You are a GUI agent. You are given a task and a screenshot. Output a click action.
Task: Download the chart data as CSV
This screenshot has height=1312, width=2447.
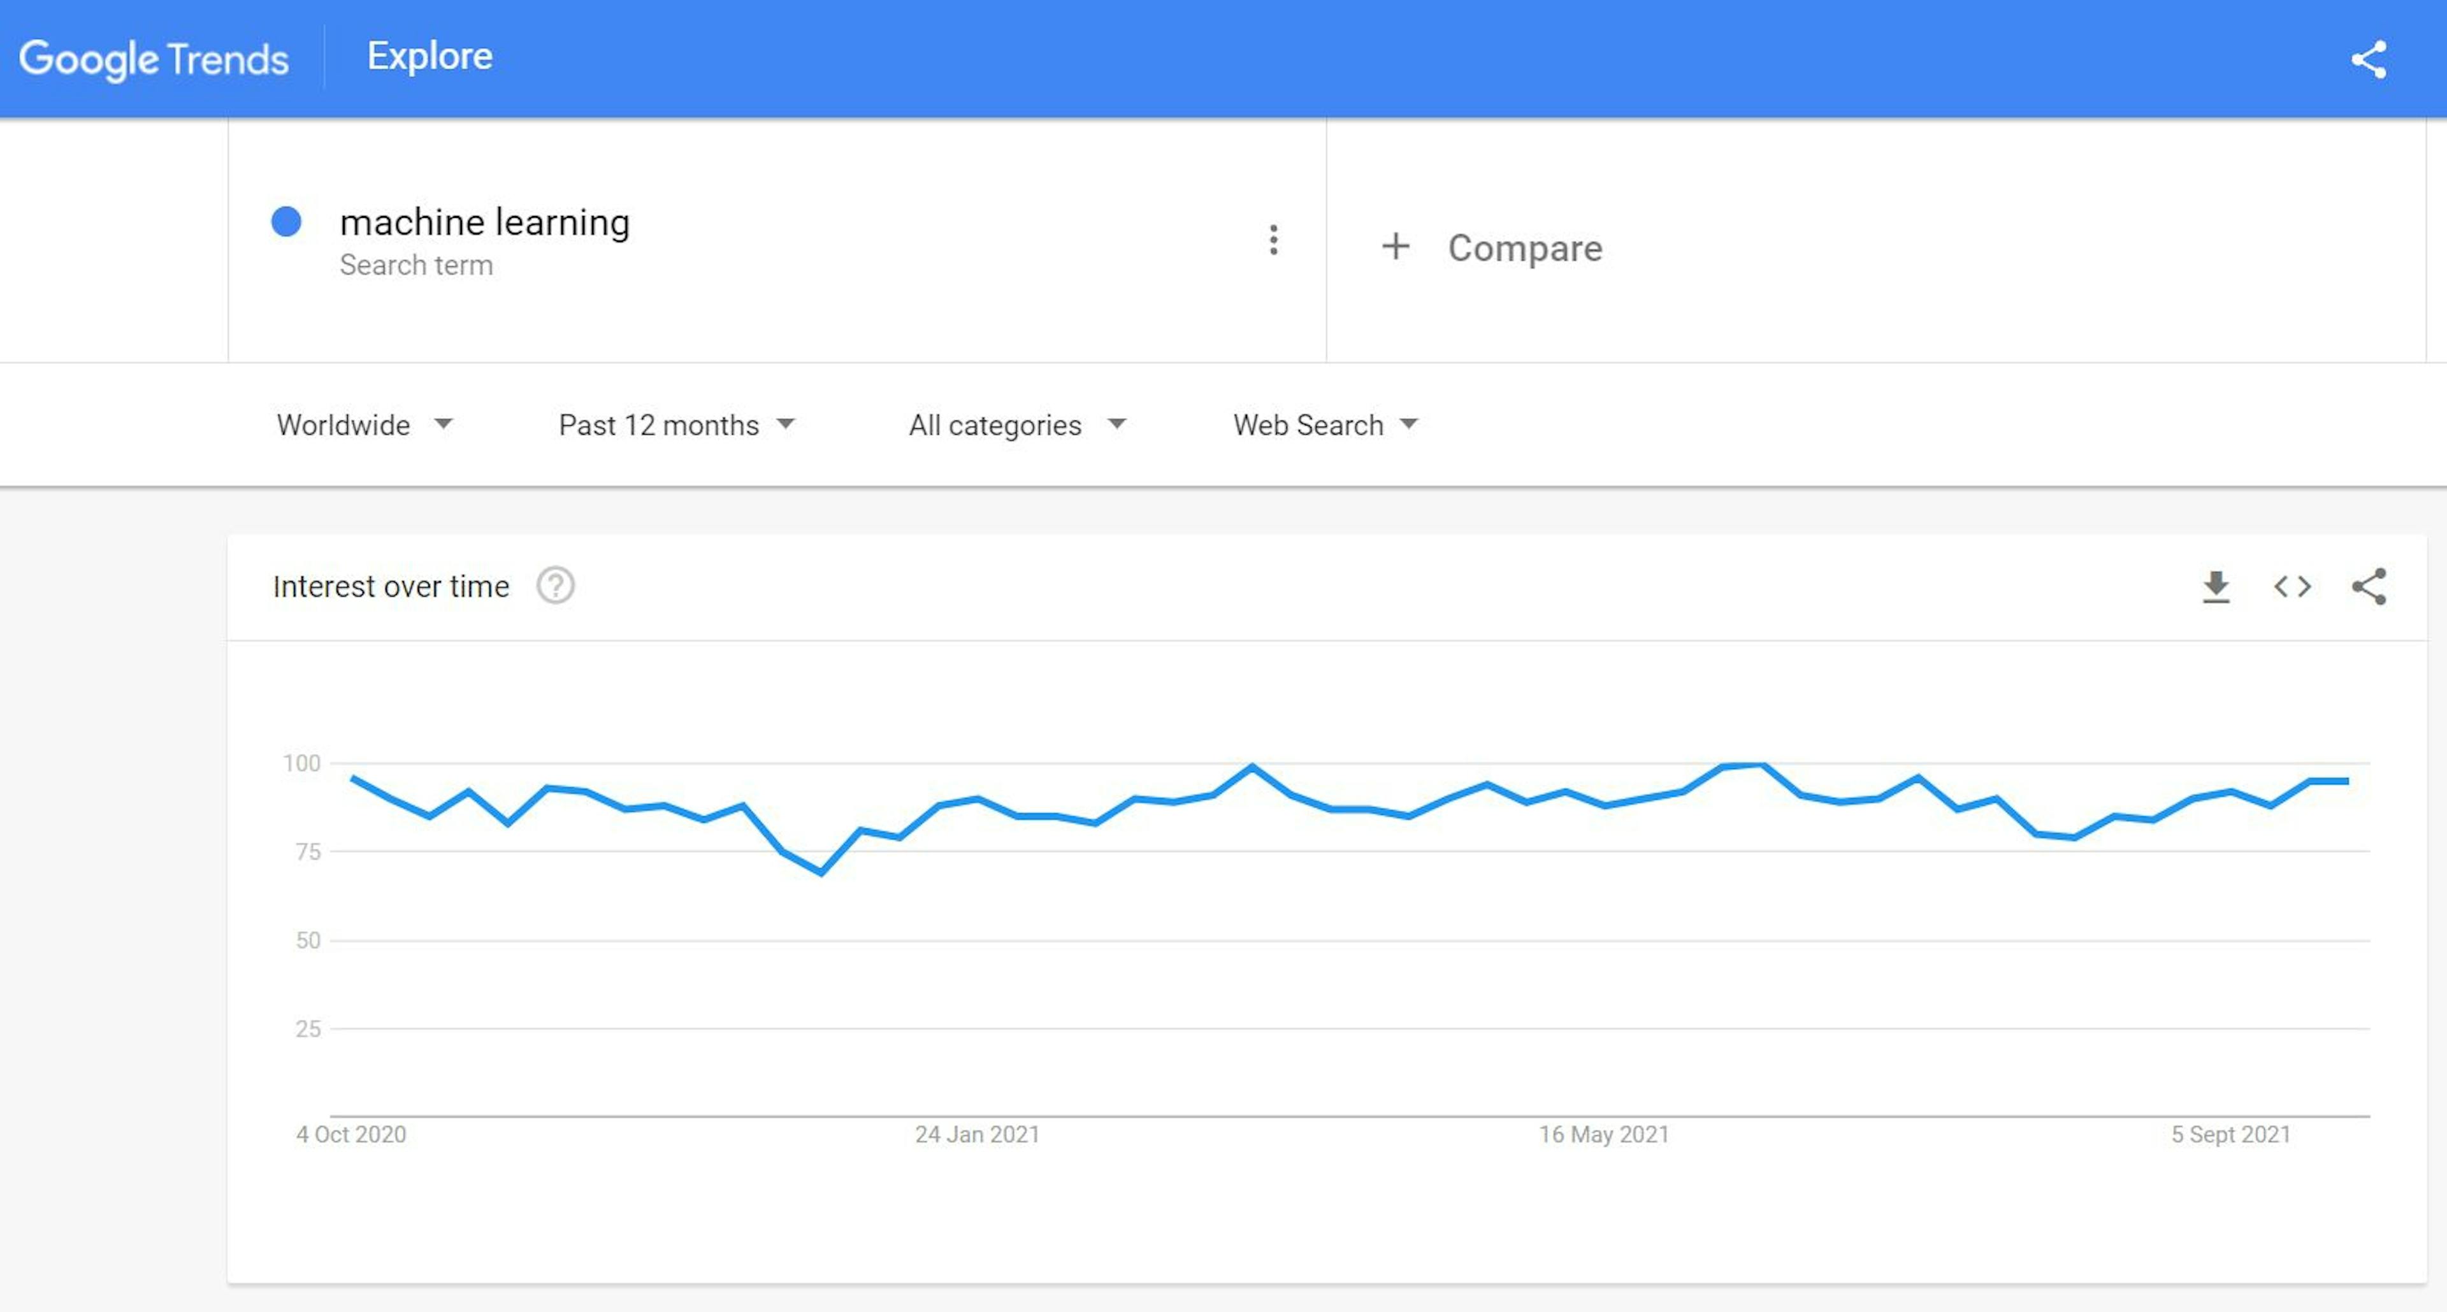coord(2217,587)
